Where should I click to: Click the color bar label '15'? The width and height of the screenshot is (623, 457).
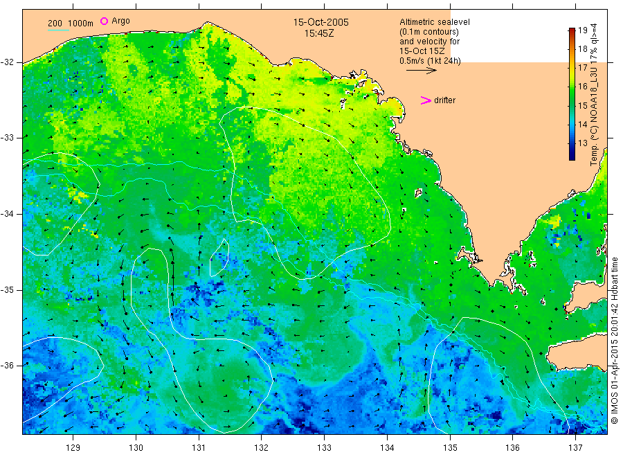582,105
